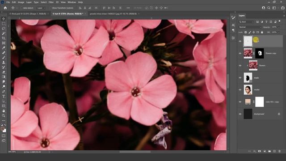
Task: Select the Brush tool
Action: coord(4,58)
